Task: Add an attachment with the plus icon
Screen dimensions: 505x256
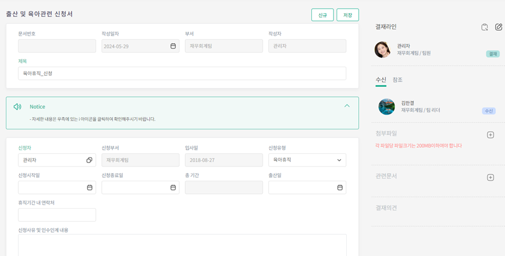Action: [x=490, y=135]
